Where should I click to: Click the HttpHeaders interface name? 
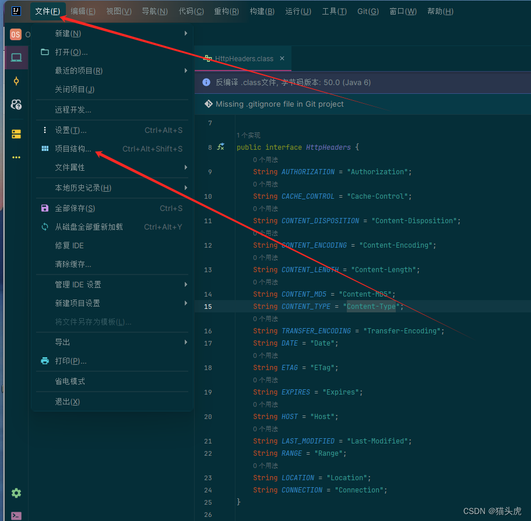pos(328,147)
